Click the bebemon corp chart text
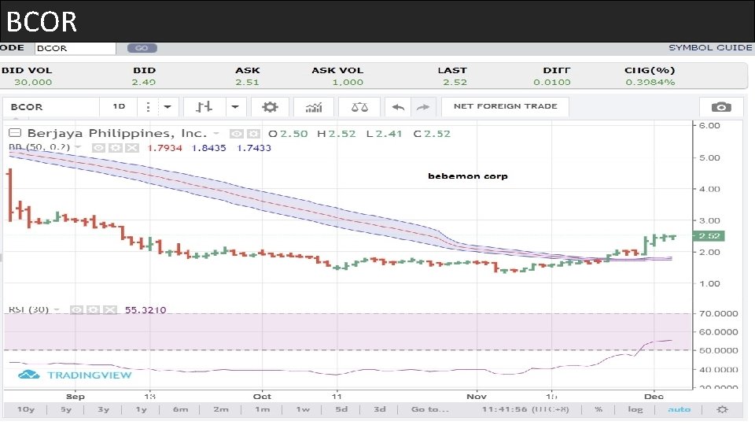This screenshot has height=425, width=755. pyautogui.click(x=467, y=176)
